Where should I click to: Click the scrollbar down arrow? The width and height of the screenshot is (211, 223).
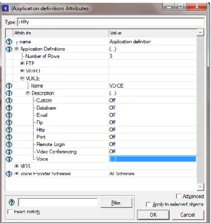point(200,187)
